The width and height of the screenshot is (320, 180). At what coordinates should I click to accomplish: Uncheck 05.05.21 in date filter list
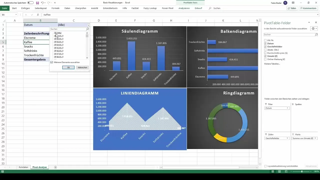[55, 48]
